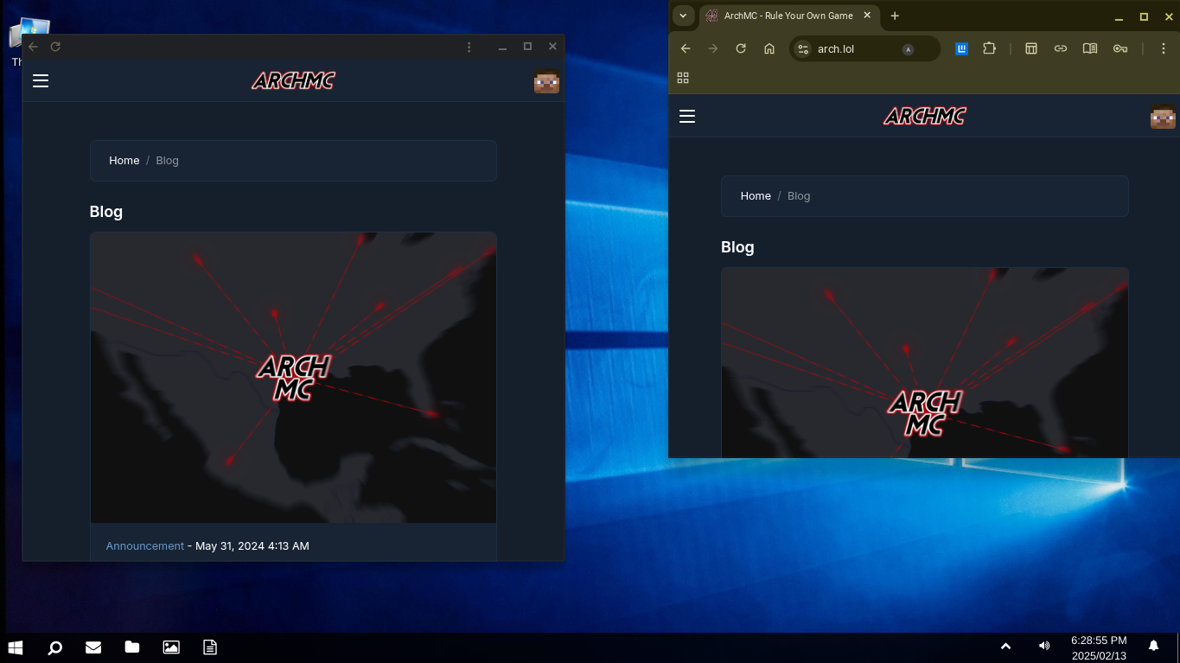Open the reading mode book icon
The width and height of the screenshot is (1180, 663).
click(x=1090, y=48)
